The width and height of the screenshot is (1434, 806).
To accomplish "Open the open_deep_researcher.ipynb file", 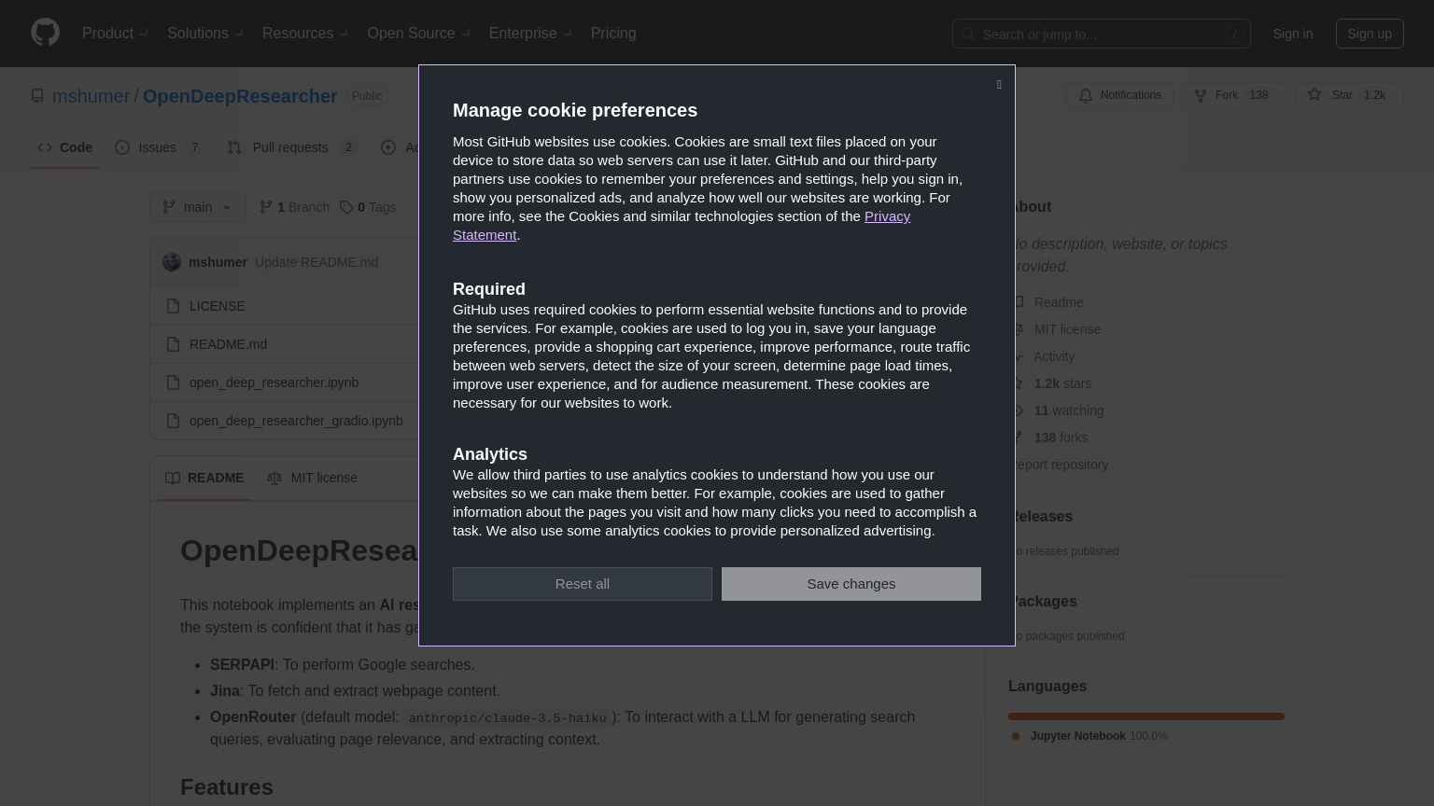I will (x=274, y=382).
